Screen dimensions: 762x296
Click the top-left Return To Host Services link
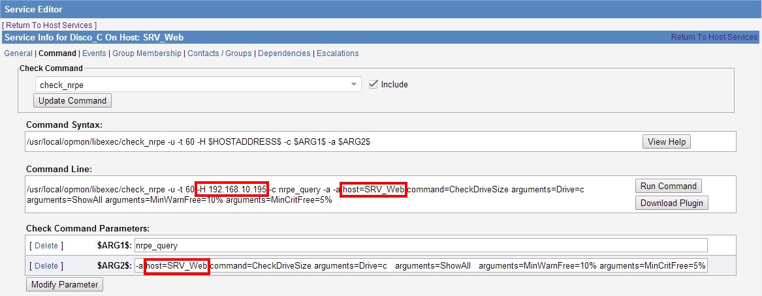click(x=50, y=25)
